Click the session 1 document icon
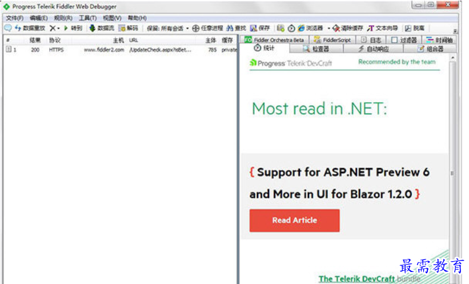Viewport: 469px width, 284px height. pos(9,49)
